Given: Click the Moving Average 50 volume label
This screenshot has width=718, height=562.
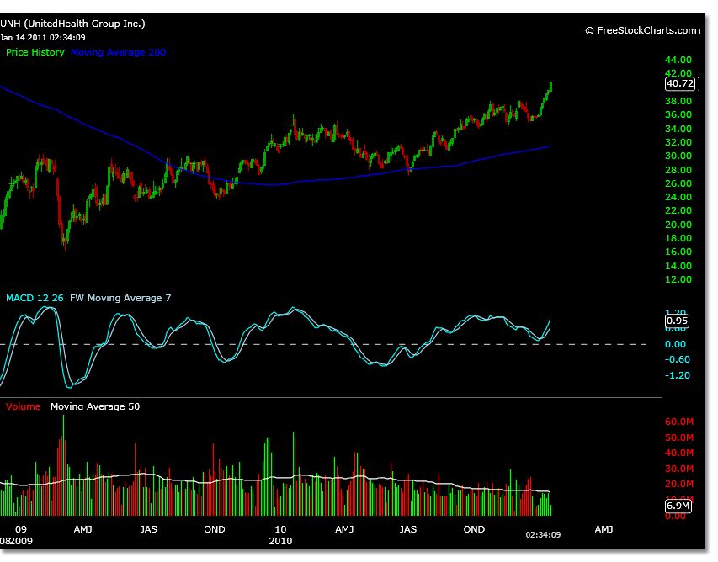Looking at the screenshot, I should 95,406.
